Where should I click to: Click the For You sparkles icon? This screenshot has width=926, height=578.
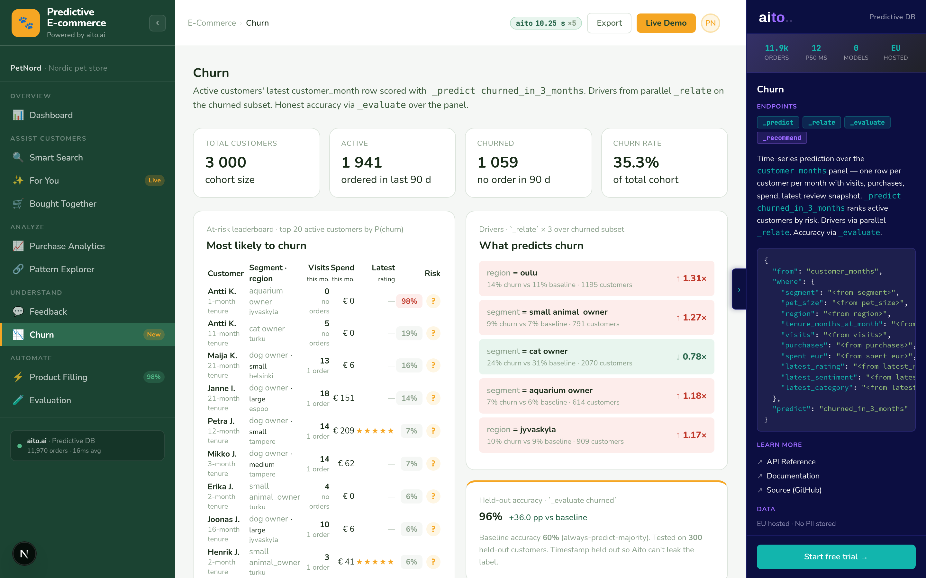pyautogui.click(x=18, y=180)
